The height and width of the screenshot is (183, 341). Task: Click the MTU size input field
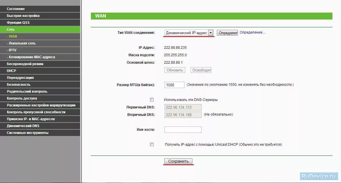pyautogui.click(x=174, y=85)
